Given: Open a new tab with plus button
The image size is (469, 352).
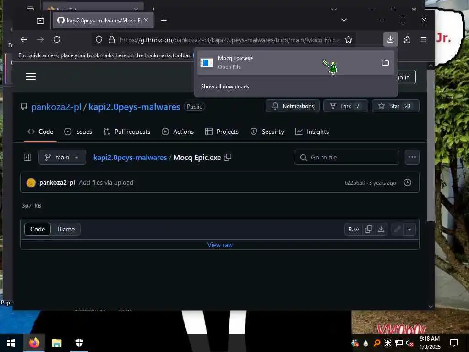Looking at the screenshot, I should pos(164,20).
